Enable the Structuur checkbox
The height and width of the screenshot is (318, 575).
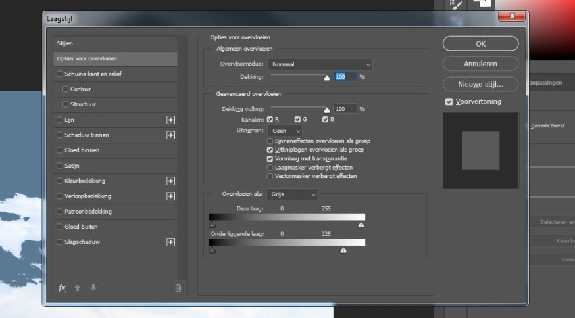[x=65, y=104]
